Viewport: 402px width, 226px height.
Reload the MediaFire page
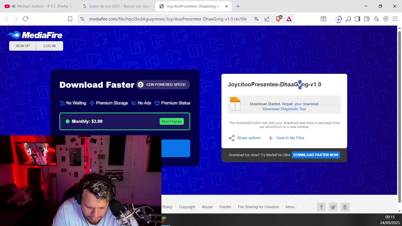tap(26, 19)
